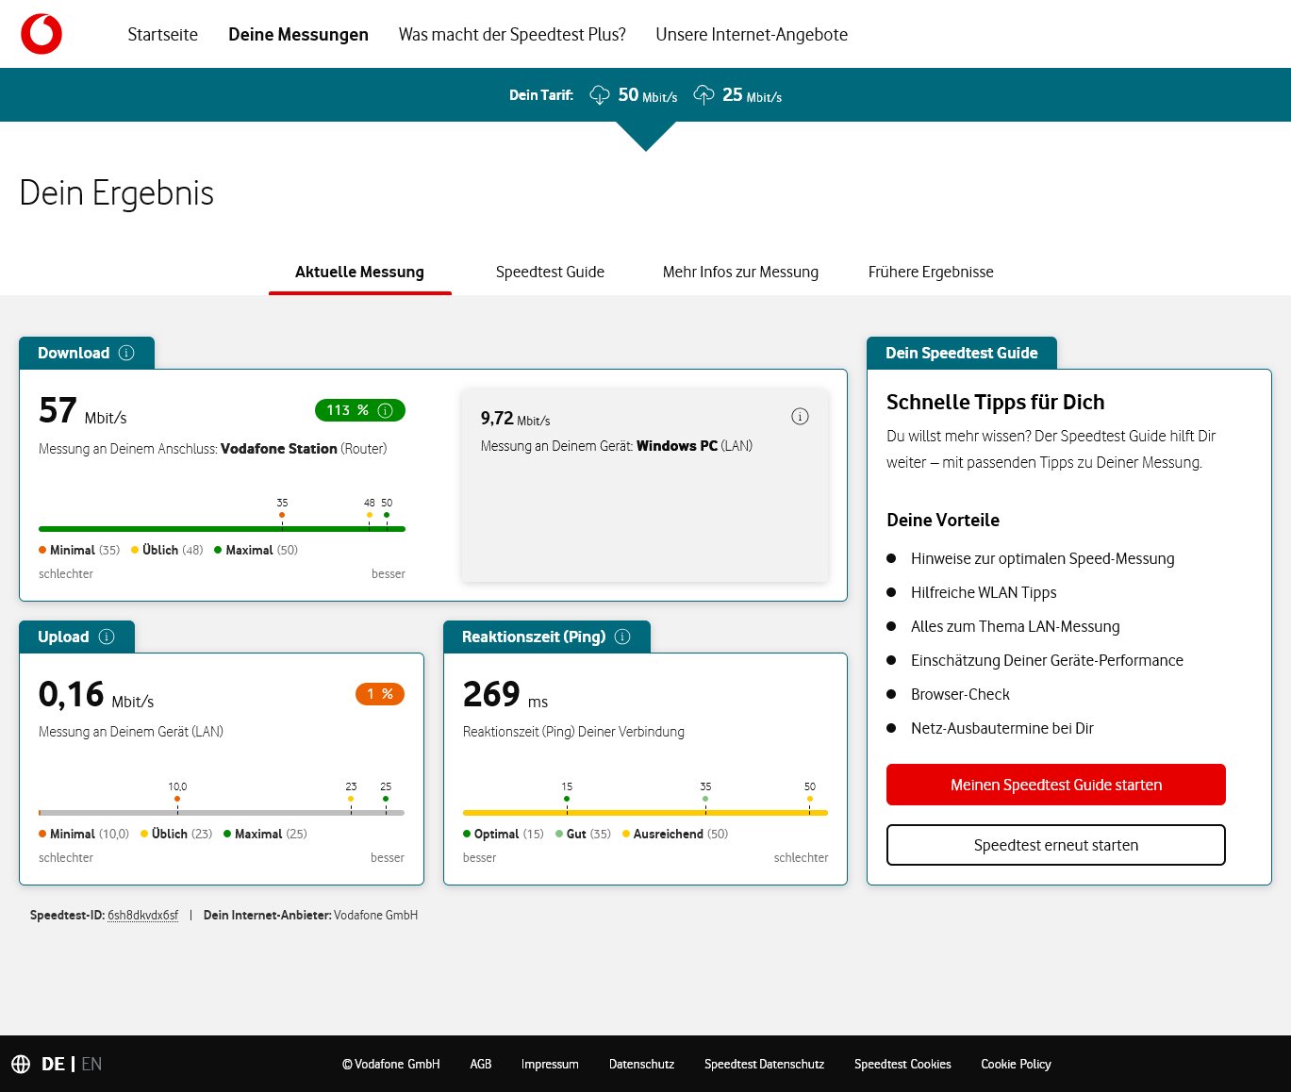
Task: Click the grey upload speed bar
Action: coord(222,813)
